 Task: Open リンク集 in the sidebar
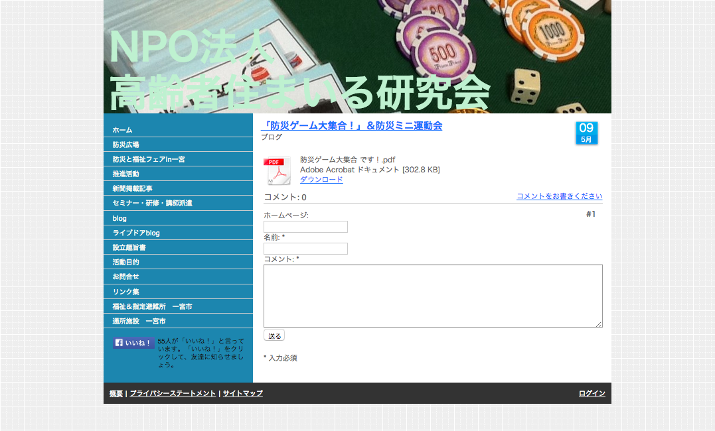(125, 292)
